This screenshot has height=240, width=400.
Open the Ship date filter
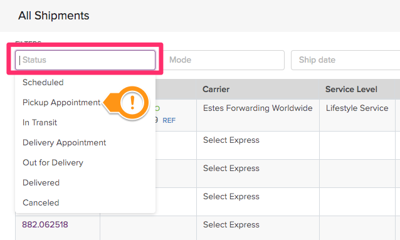(345, 60)
